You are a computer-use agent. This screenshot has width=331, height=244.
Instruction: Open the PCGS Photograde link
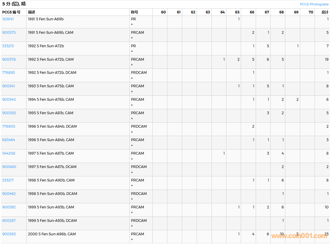314,4
